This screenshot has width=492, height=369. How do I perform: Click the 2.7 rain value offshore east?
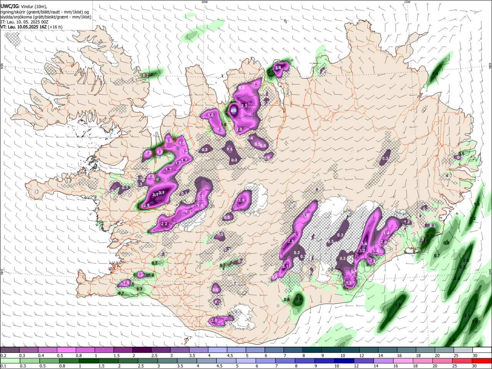pos(462,267)
